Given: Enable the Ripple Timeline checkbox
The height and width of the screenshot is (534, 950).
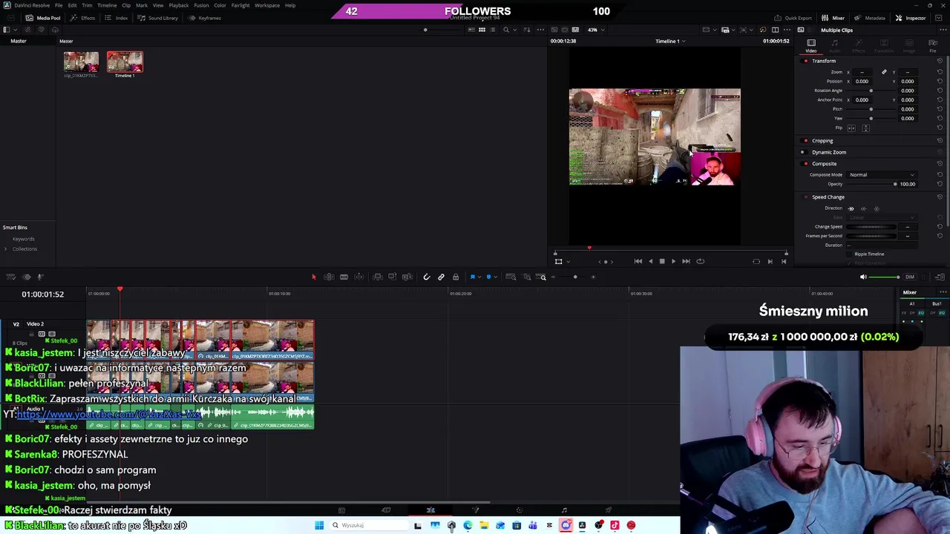Looking at the screenshot, I should click(x=849, y=254).
